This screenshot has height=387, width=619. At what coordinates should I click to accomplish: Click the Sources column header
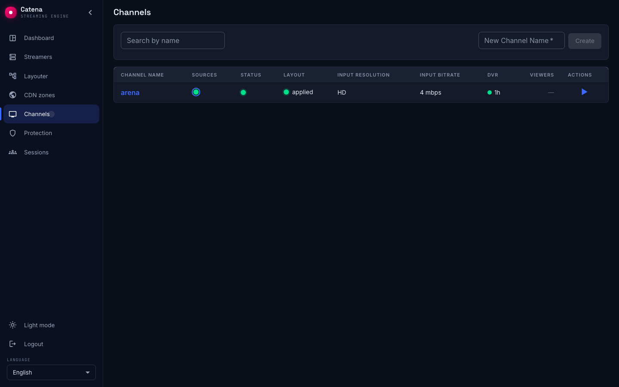click(205, 75)
